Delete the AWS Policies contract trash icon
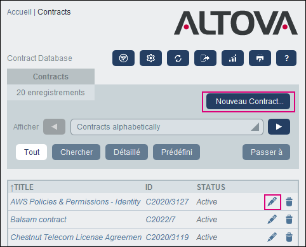The width and height of the screenshot is (306, 247). pyautogui.click(x=289, y=202)
